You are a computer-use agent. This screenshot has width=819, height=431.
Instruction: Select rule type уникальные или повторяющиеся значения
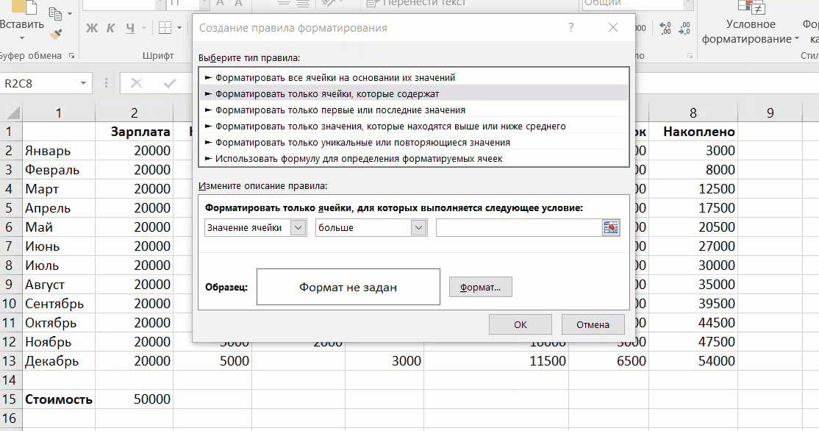[x=414, y=142]
